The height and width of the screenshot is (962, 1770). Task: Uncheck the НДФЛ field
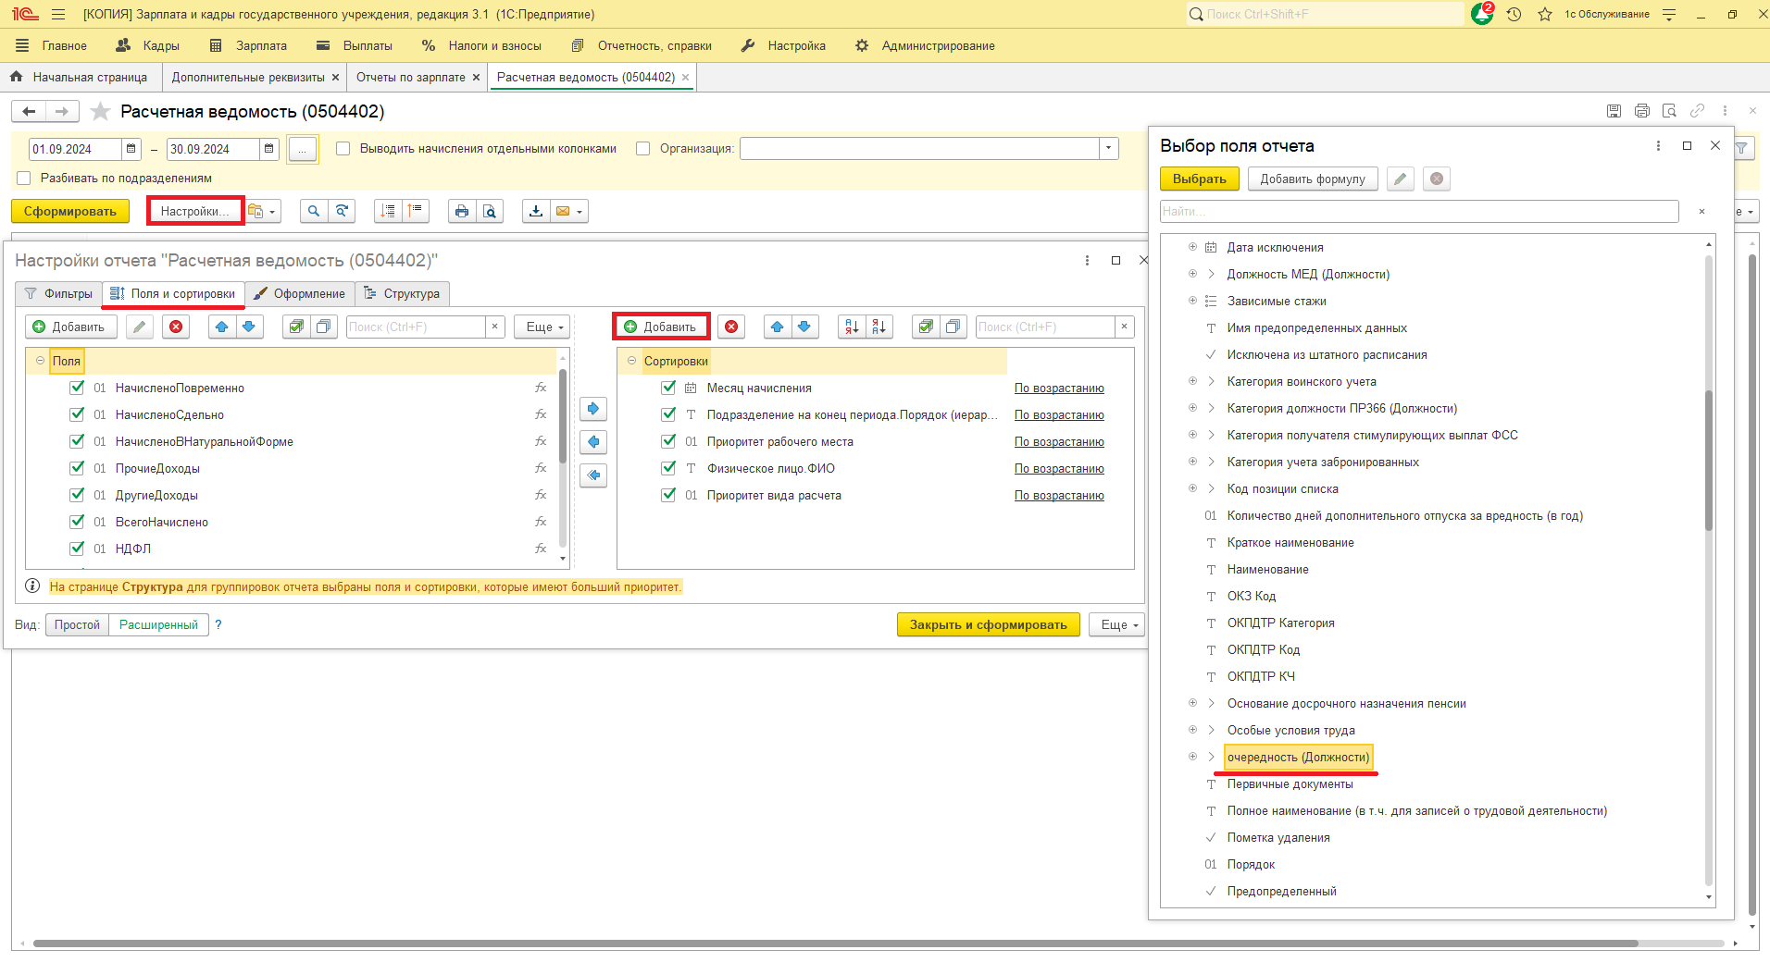77,549
